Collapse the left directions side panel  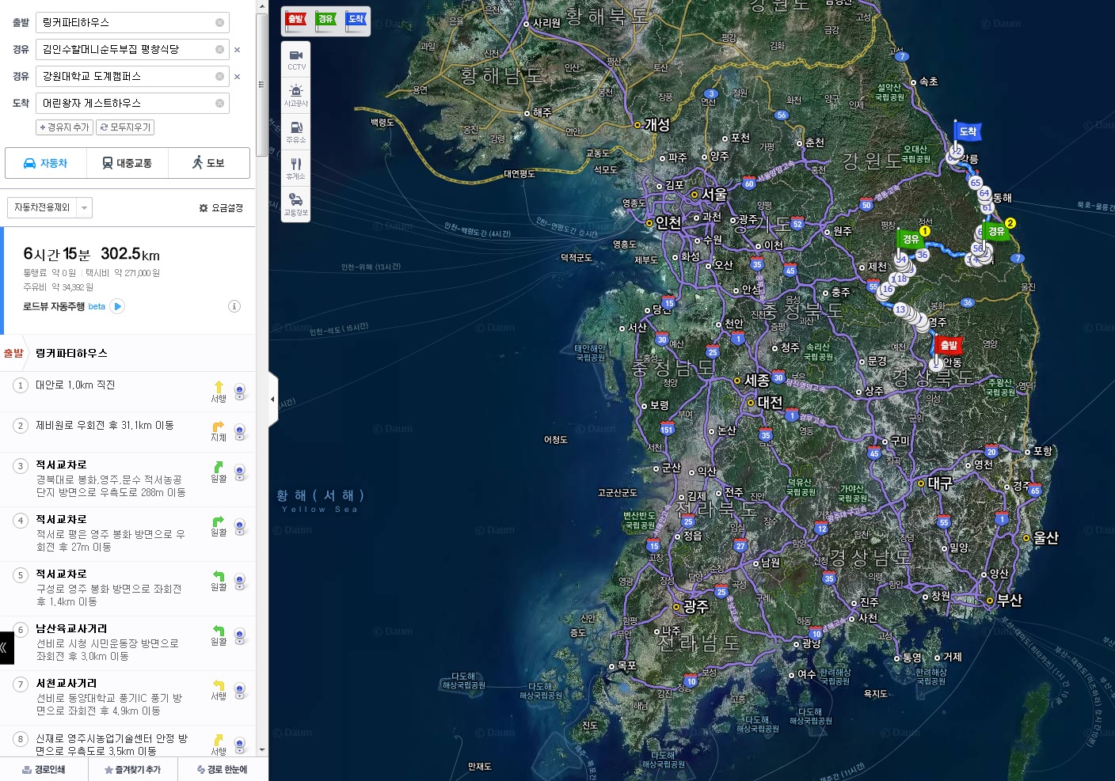[x=273, y=400]
